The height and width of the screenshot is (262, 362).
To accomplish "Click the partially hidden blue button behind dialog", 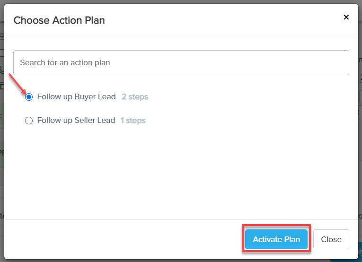I will (x=345, y=259).
